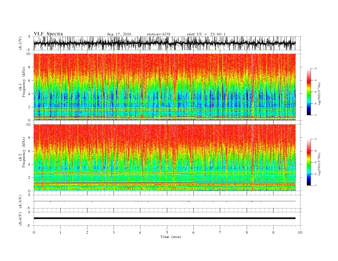This screenshot has width=338, height=261.
Task: Click time axis tick label '6'
Action: point(193,232)
